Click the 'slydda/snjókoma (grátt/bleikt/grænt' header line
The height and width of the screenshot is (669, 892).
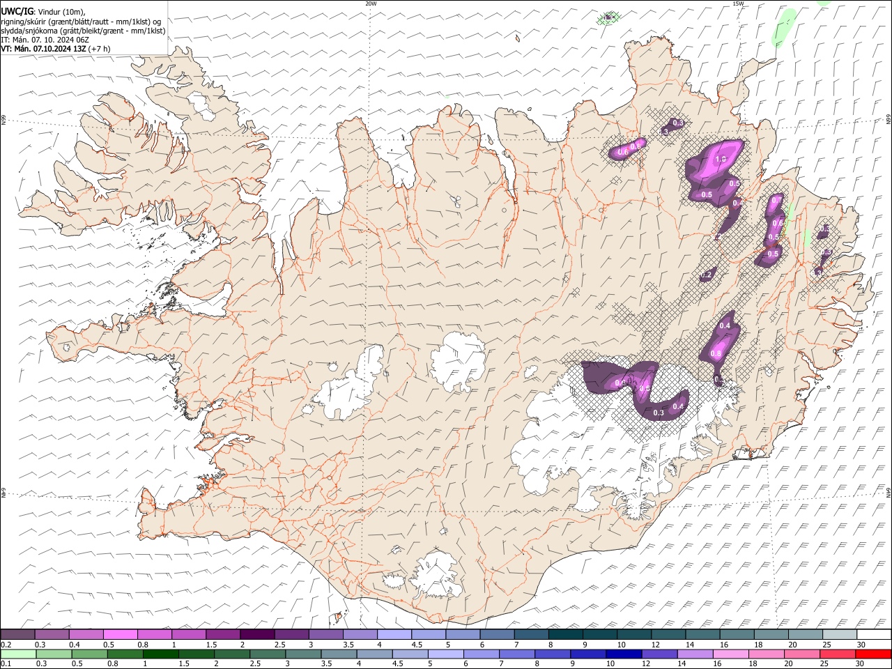(83, 31)
